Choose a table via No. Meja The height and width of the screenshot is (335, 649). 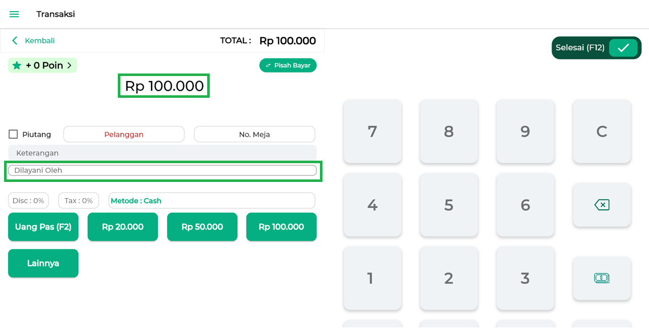254,134
